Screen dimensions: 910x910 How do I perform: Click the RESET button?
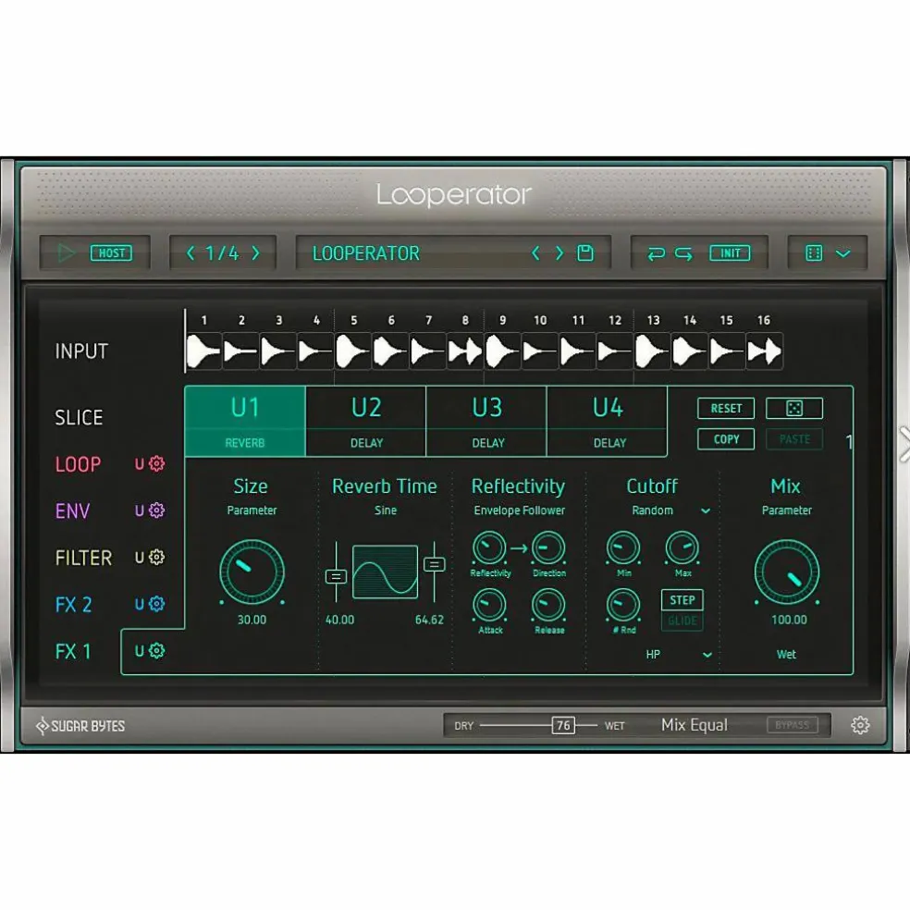(x=726, y=408)
